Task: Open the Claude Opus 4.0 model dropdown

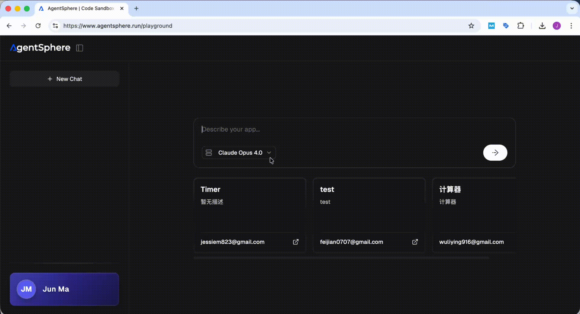Action: point(239,153)
